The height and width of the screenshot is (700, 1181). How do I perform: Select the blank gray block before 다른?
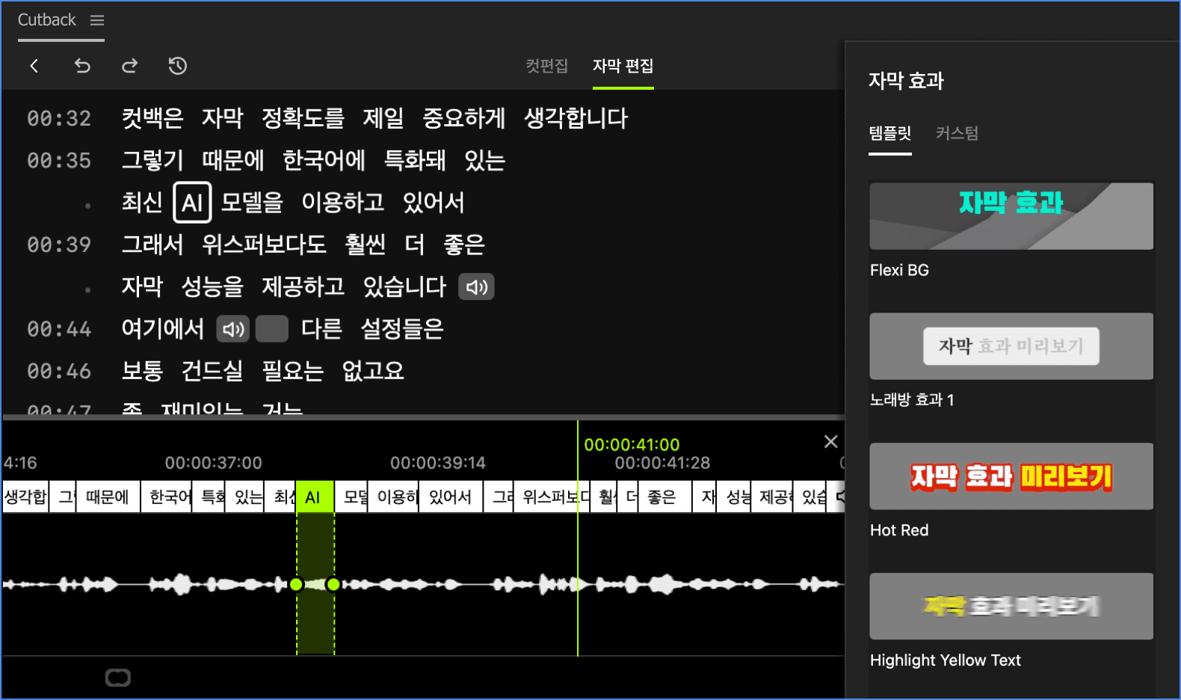tap(272, 329)
